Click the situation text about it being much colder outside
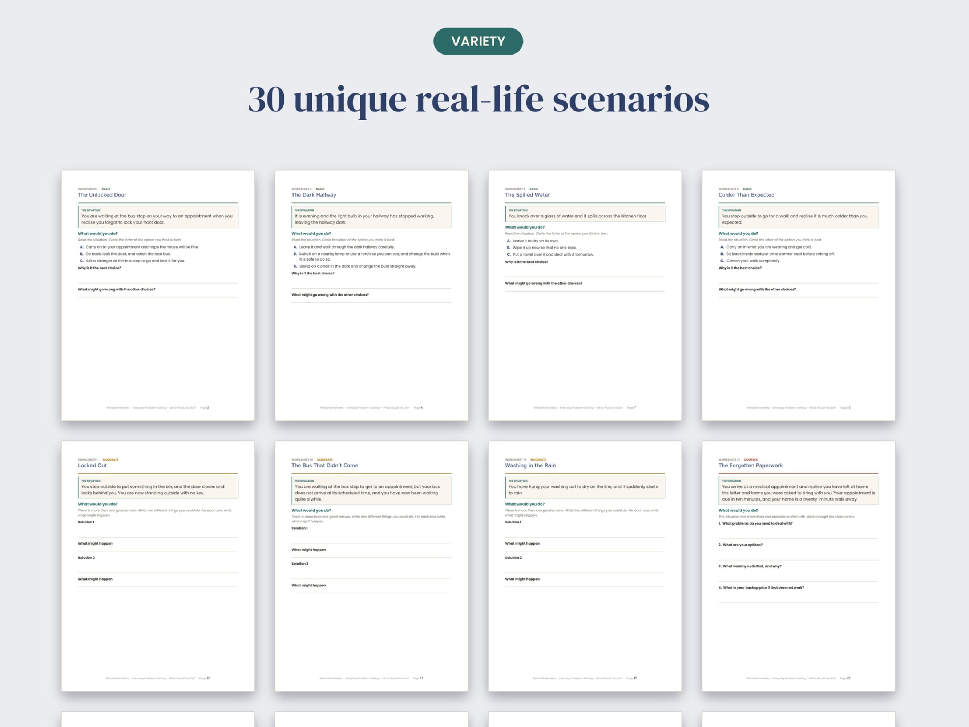The height and width of the screenshot is (727, 969). point(794,219)
